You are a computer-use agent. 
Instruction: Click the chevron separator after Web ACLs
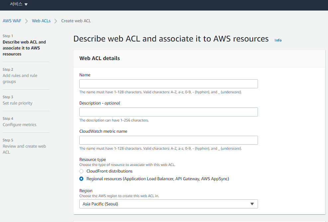[56, 21]
